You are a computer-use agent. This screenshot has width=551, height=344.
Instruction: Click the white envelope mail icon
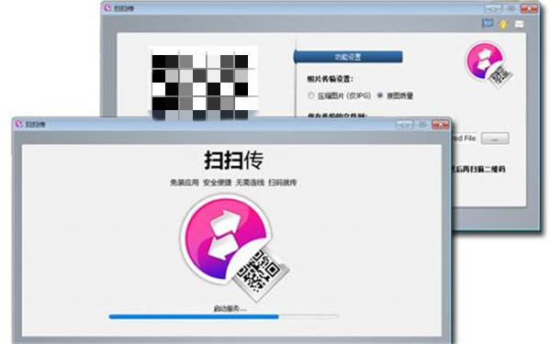tap(519, 24)
